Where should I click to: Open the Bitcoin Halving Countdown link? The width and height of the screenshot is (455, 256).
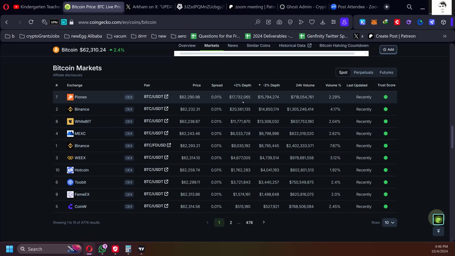tap(344, 46)
